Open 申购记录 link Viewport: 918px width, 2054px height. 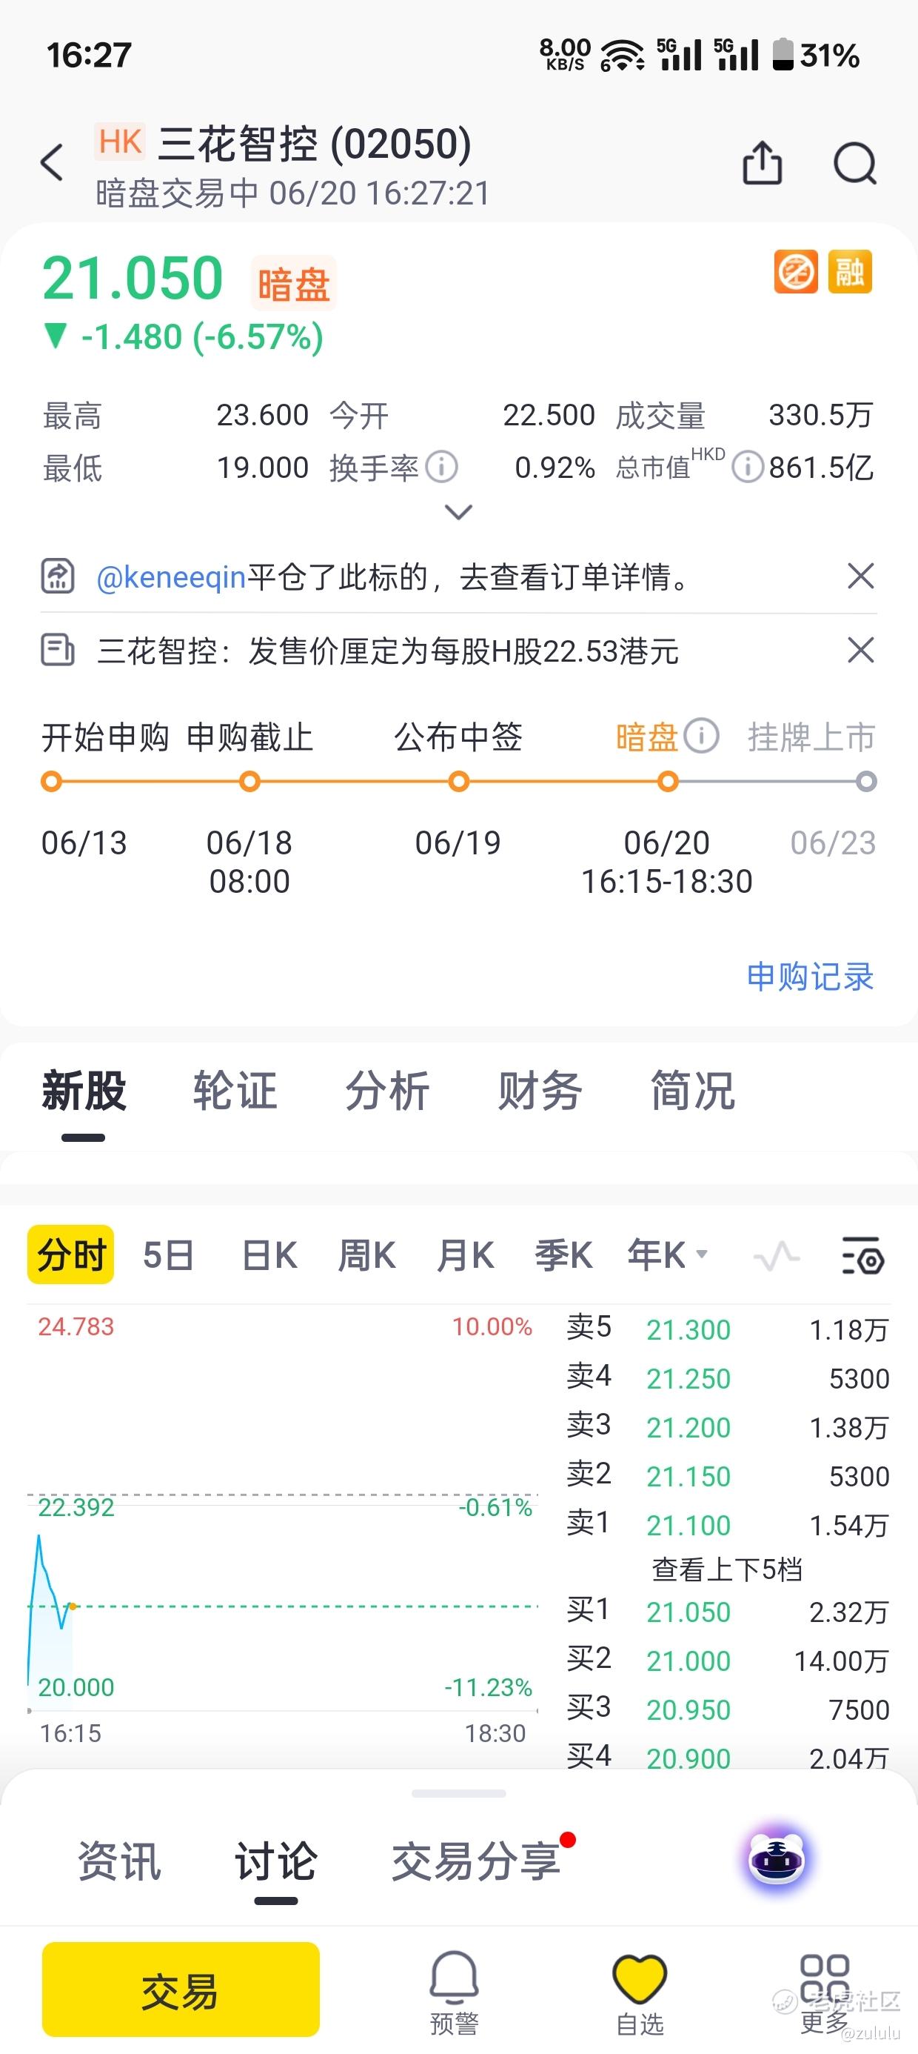pyautogui.click(x=811, y=976)
